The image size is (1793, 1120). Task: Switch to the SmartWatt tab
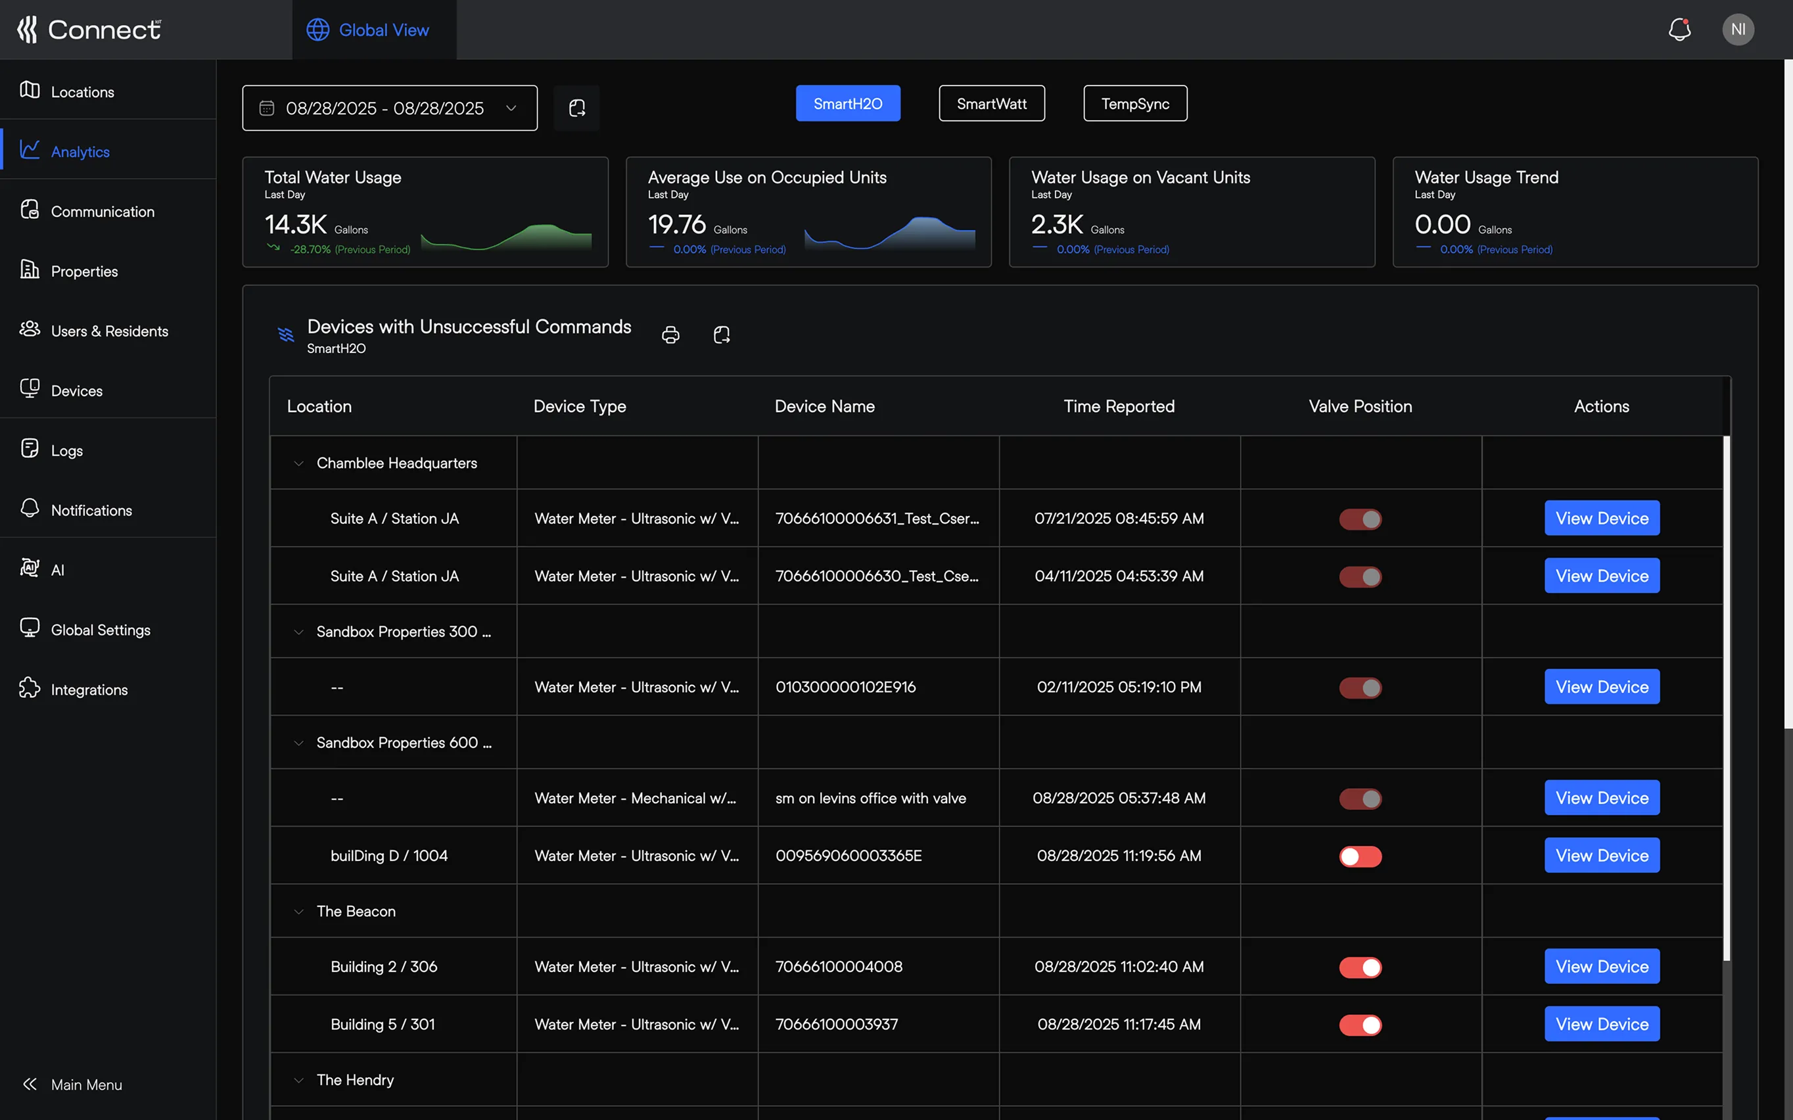click(x=991, y=104)
